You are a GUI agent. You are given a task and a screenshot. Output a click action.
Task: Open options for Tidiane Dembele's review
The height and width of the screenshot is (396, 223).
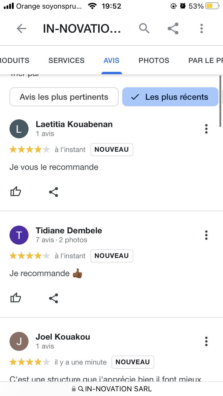coord(206,235)
